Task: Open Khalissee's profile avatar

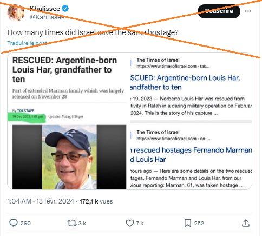Action: pyautogui.click(x=16, y=13)
